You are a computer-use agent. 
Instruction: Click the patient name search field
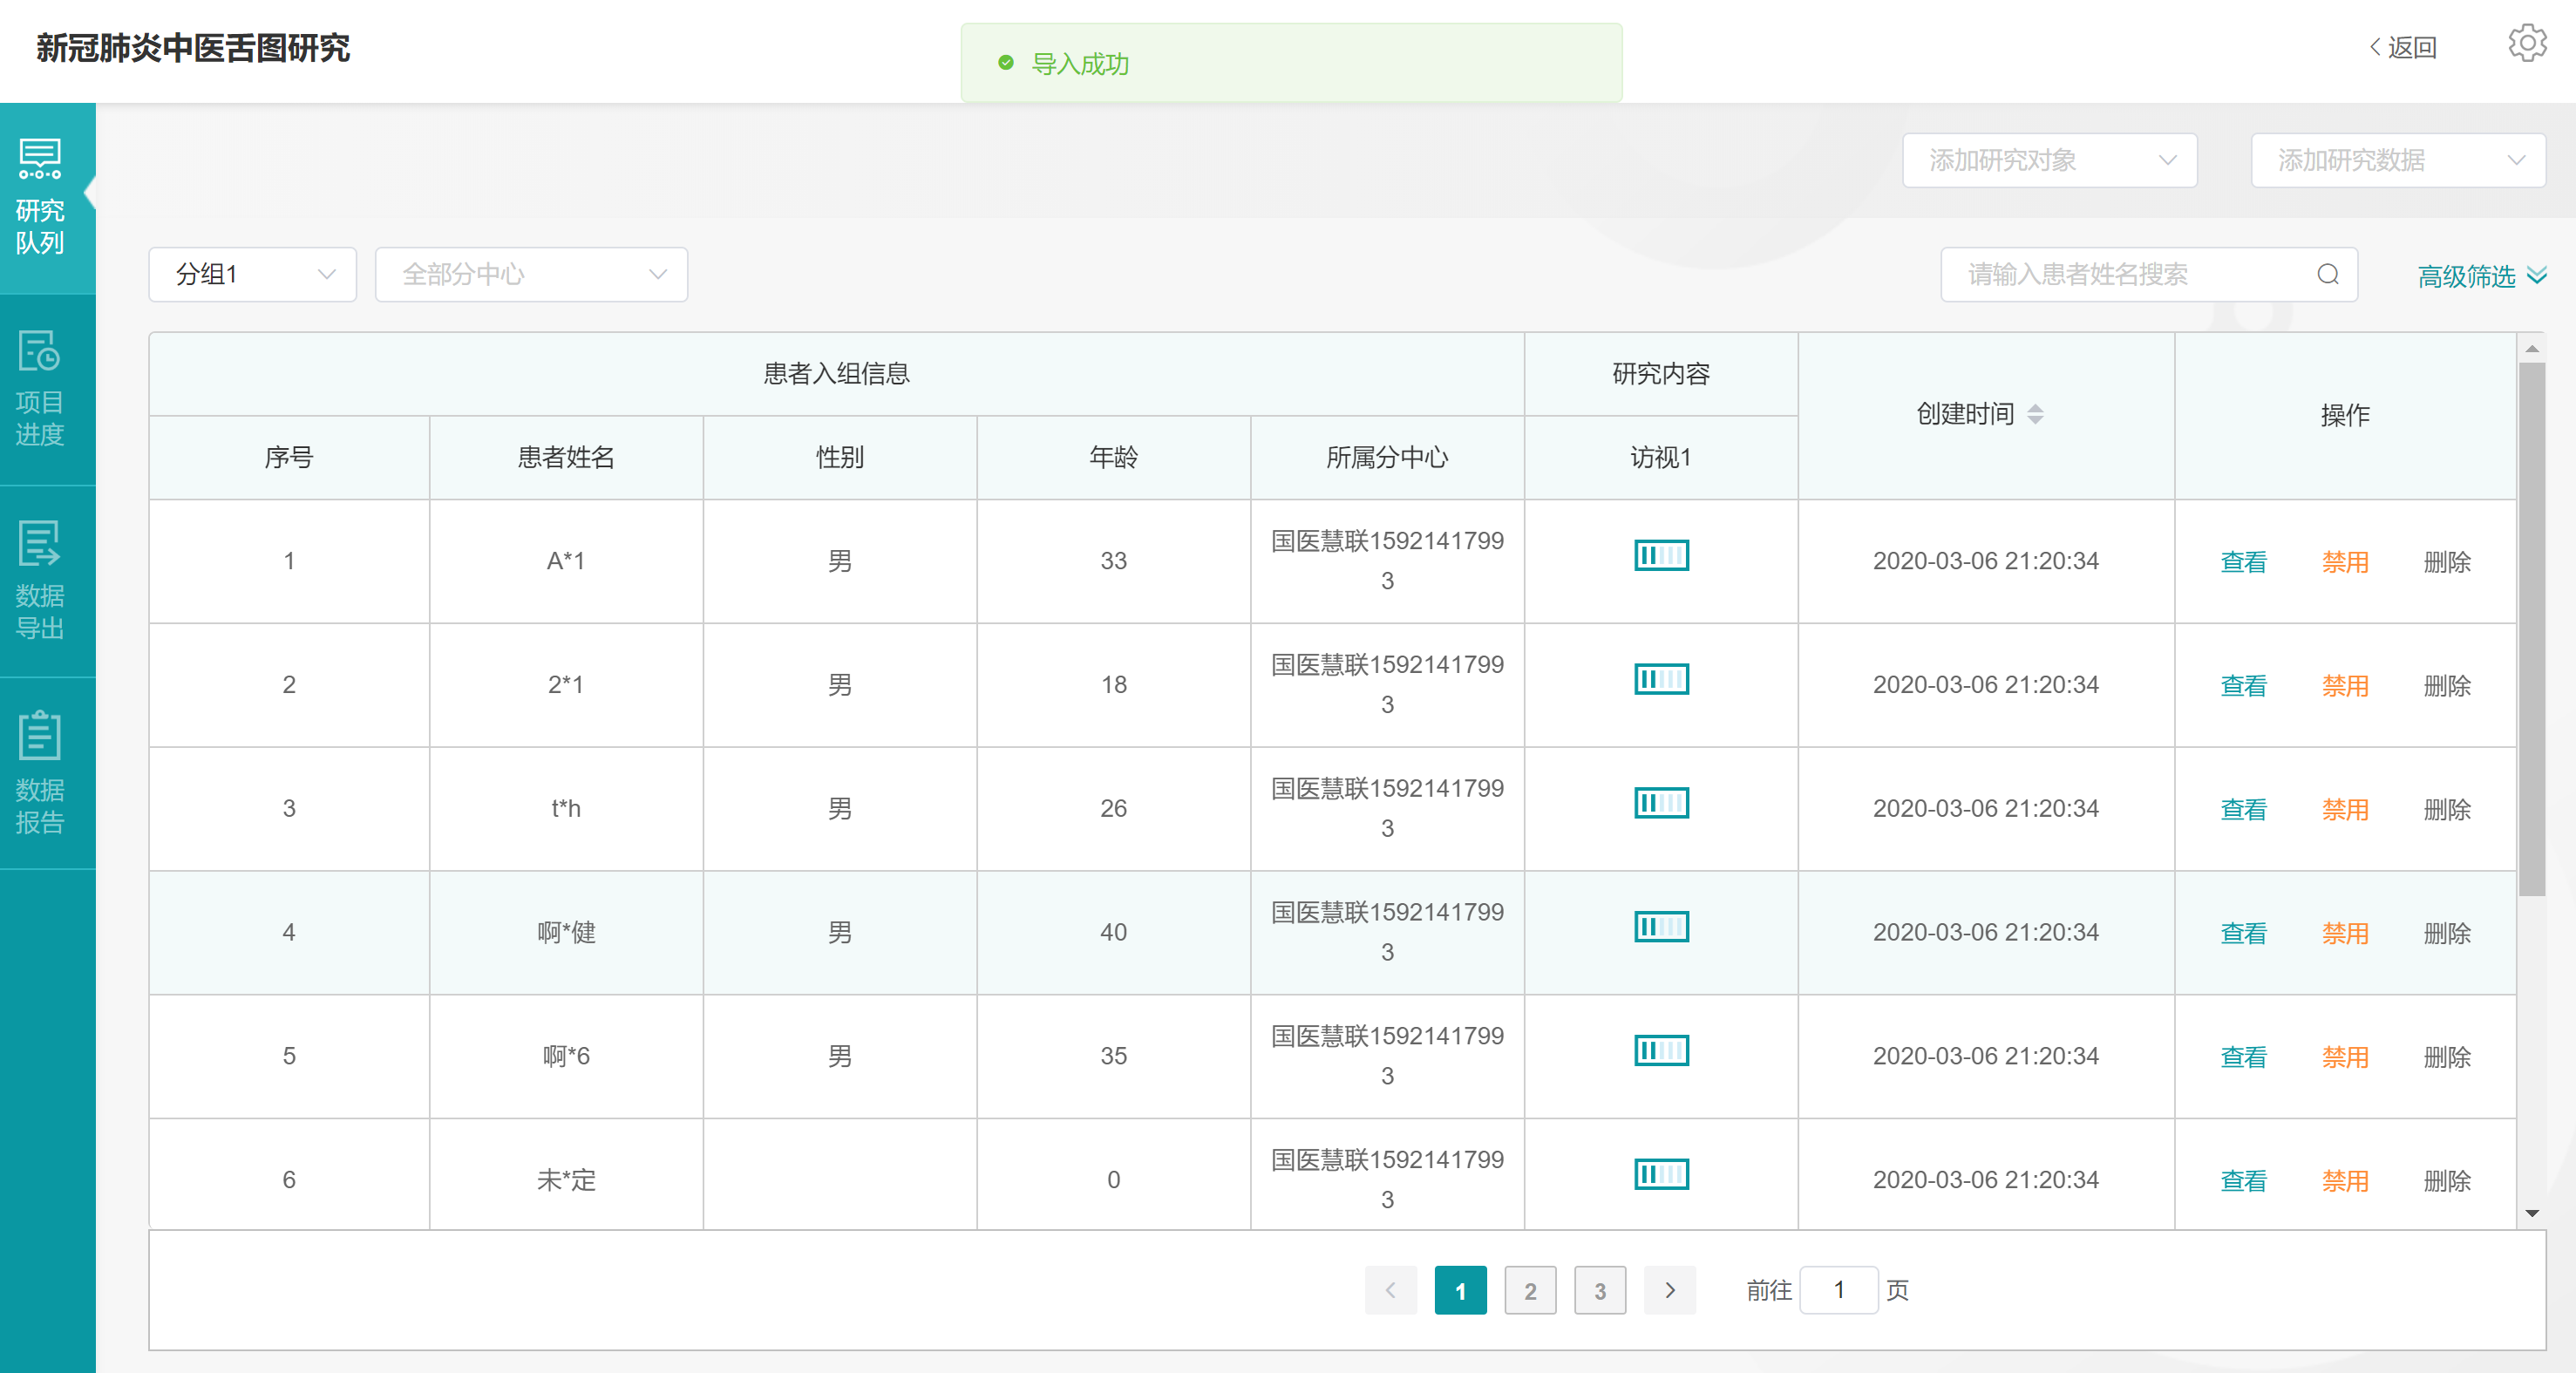click(x=2130, y=274)
